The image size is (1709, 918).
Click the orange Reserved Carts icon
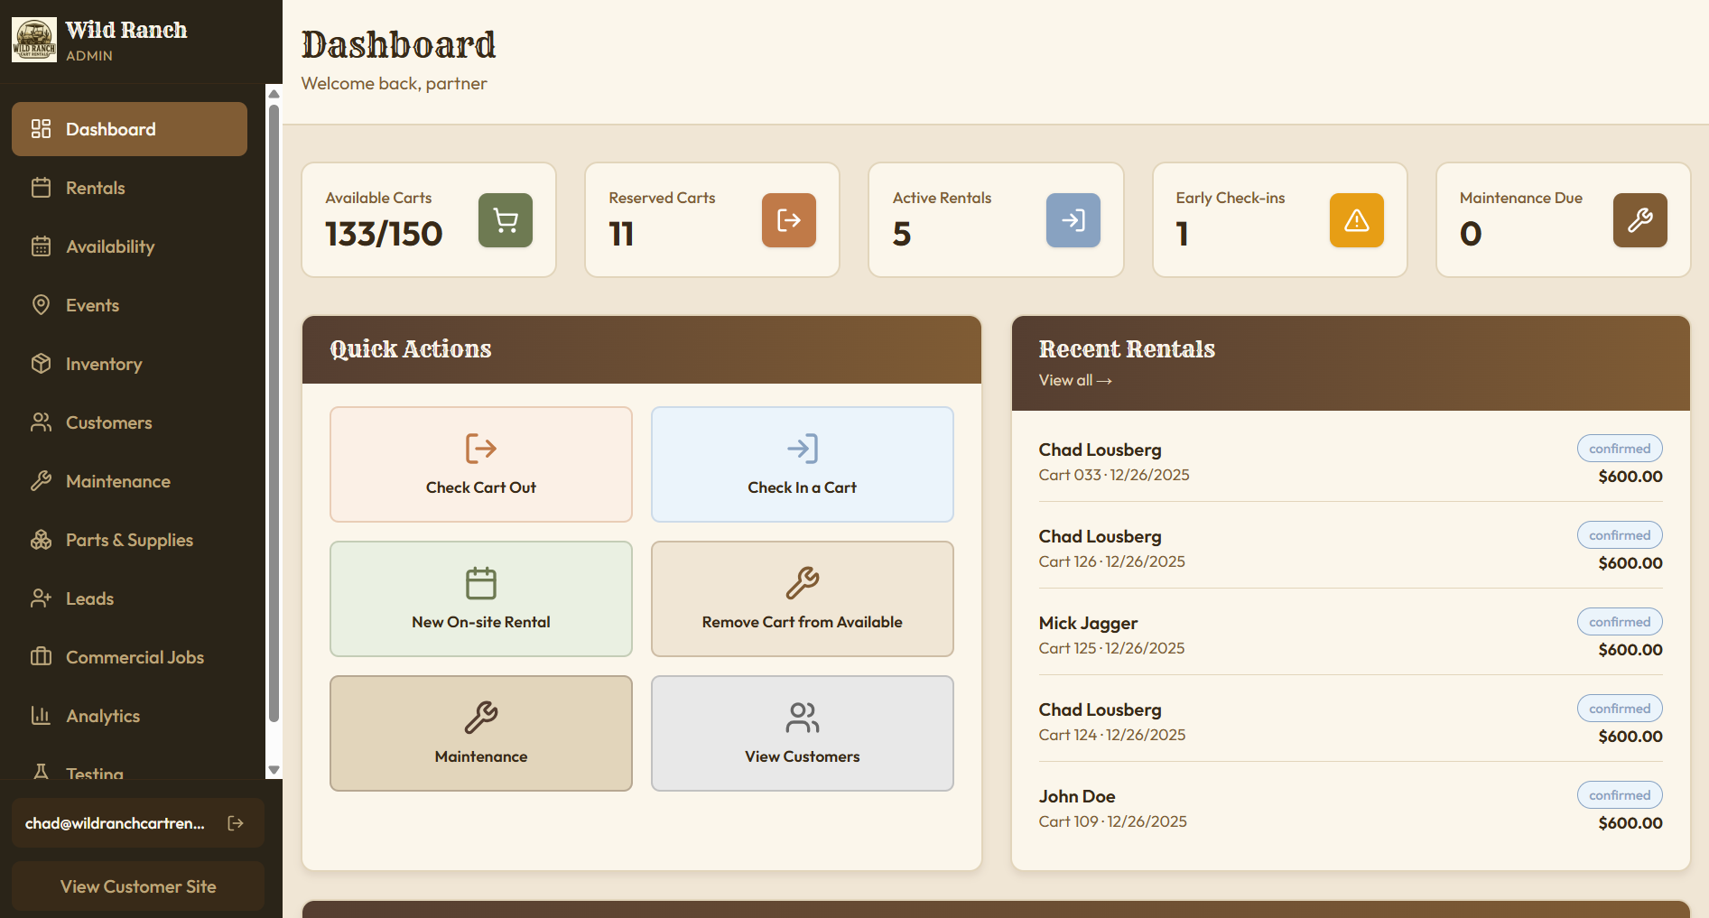(x=788, y=220)
